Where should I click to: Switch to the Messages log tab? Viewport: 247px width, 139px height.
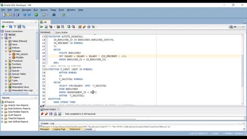click(x=45, y=129)
